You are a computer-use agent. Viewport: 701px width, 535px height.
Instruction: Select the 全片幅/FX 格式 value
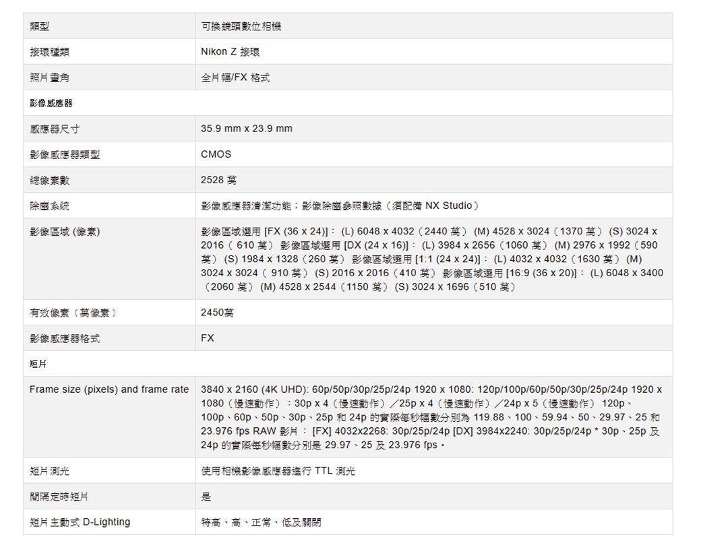point(235,77)
